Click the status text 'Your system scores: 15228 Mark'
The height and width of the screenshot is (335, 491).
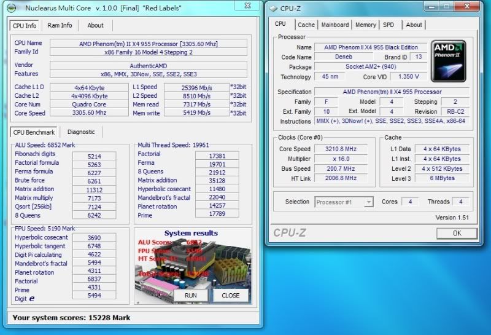71,317
